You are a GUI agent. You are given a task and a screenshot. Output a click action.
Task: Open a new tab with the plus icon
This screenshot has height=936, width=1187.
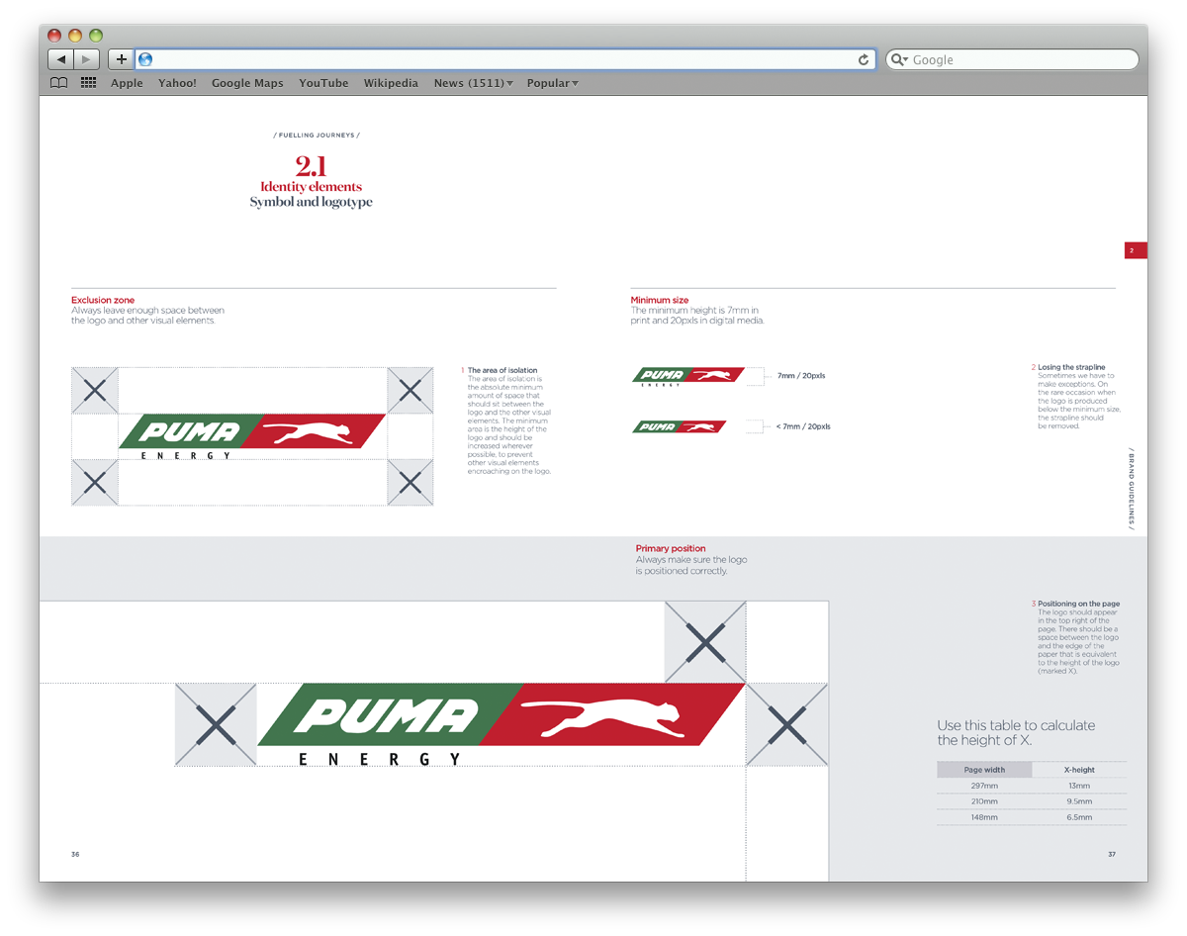point(119,58)
